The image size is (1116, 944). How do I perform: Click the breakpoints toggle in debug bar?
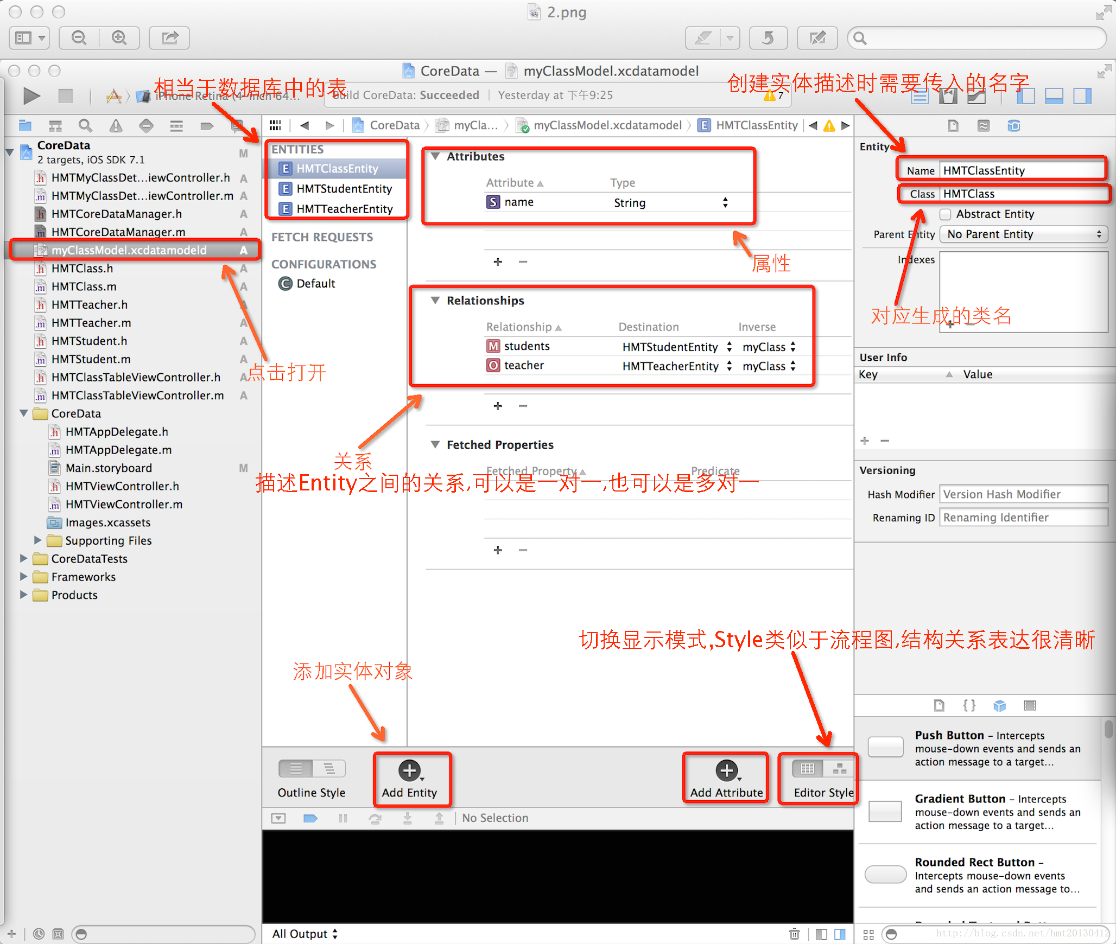click(310, 818)
